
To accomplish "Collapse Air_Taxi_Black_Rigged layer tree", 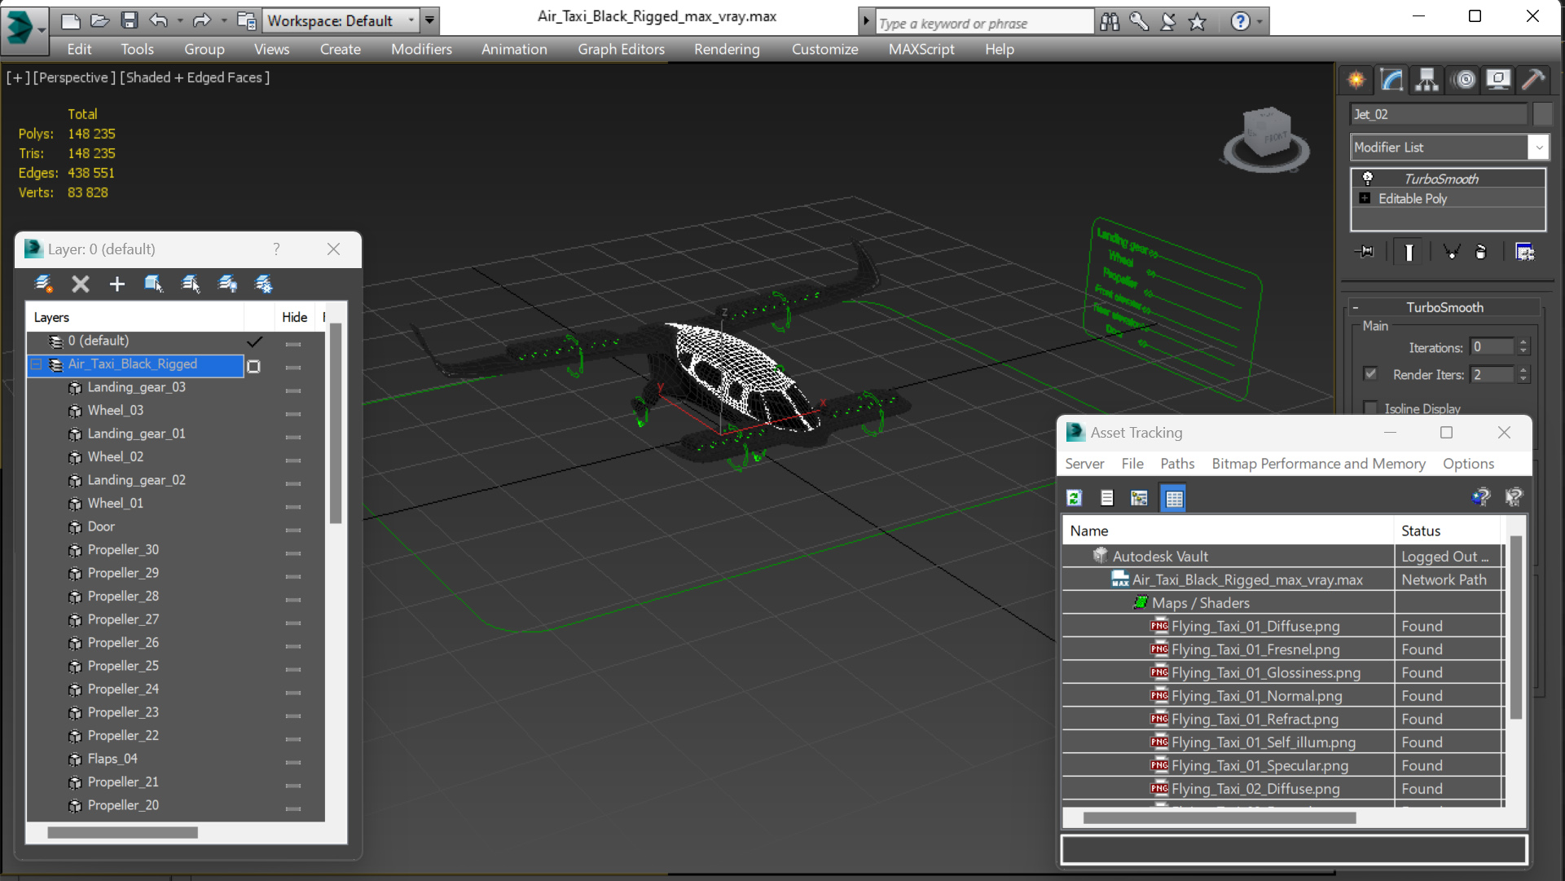I will [36, 364].
